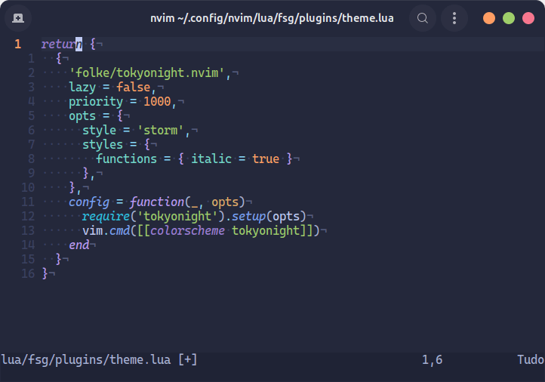Click the 'functions' key

click(x=126, y=159)
